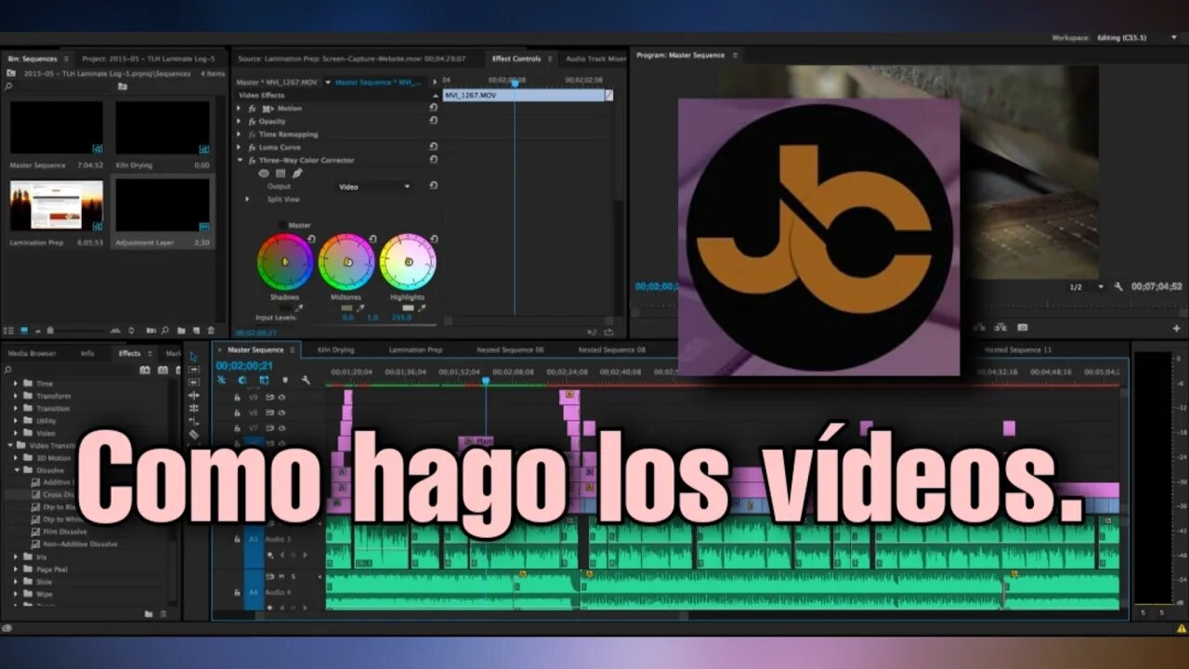The width and height of the screenshot is (1189, 669).
Task: Open the Lamination Prep timeline tab
Action: (415, 350)
